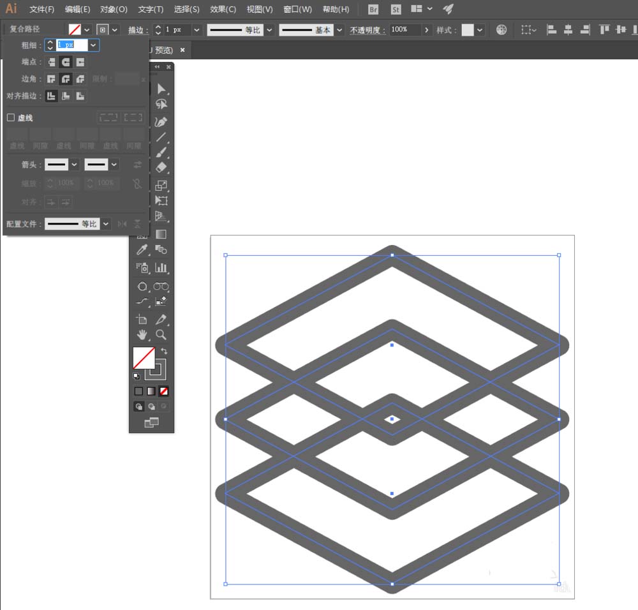Activate the Zoom magnifier tool

coord(161,334)
